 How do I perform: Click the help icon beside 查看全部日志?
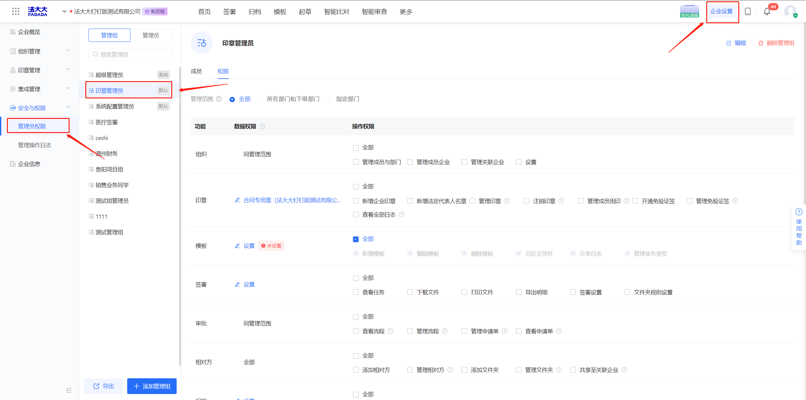[x=401, y=214]
